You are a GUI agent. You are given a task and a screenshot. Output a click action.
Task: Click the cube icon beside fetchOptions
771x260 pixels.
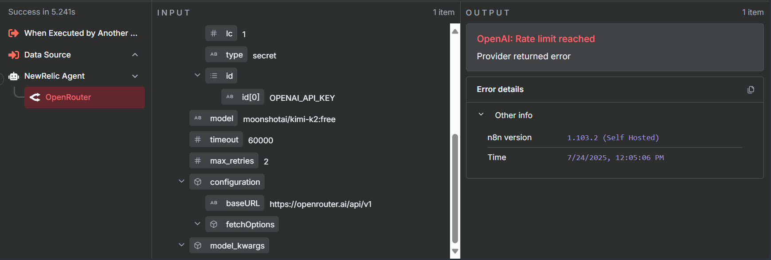(214, 224)
